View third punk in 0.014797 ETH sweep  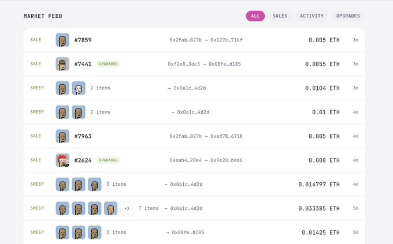click(94, 184)
